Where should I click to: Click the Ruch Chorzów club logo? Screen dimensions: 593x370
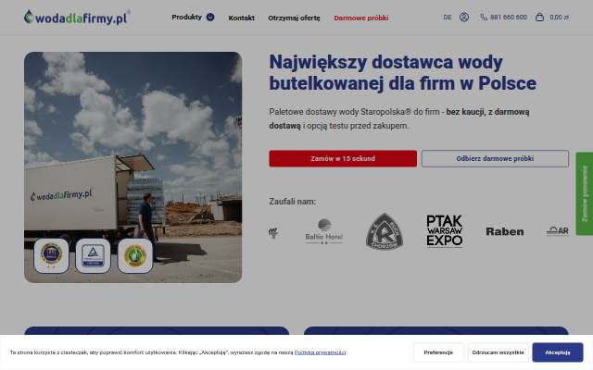click(x=385, y=231)
